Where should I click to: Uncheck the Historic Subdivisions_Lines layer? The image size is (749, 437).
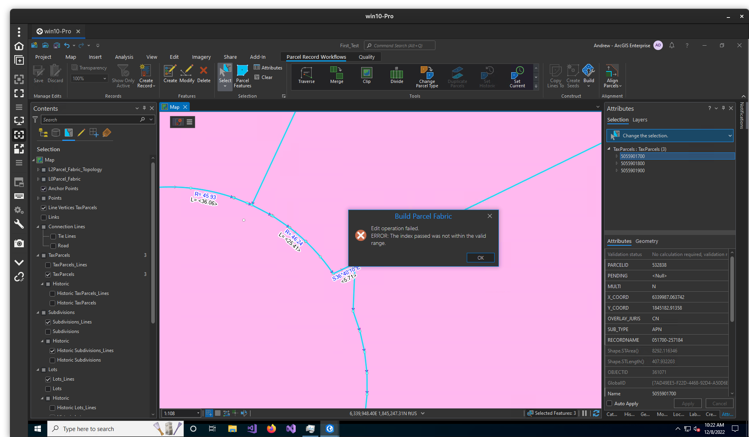pos(53,350)
